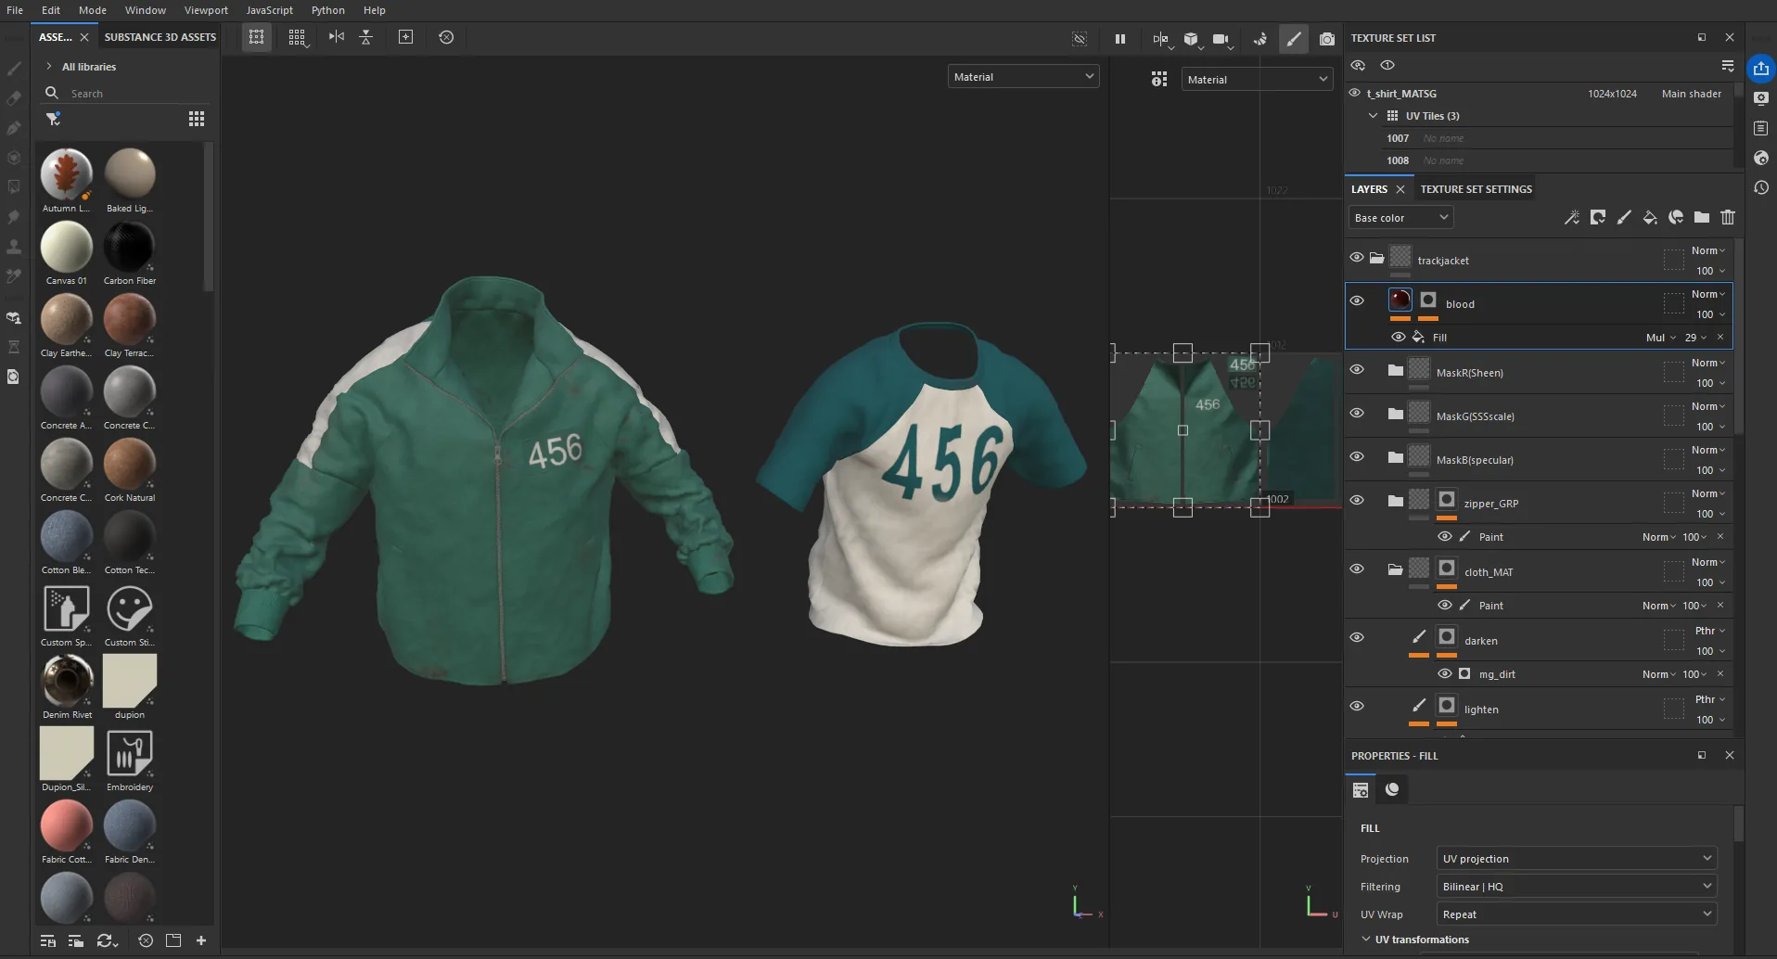Hide the zipper_GRP folder

click(x=1357, y=501)
